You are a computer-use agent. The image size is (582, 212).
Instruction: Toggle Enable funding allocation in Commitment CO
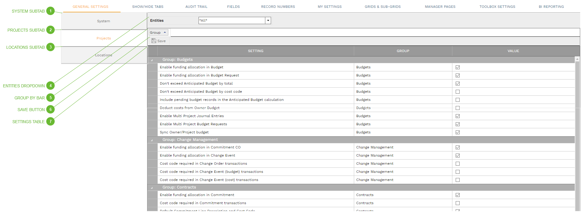pyautogui.click(x=458, y=147)
